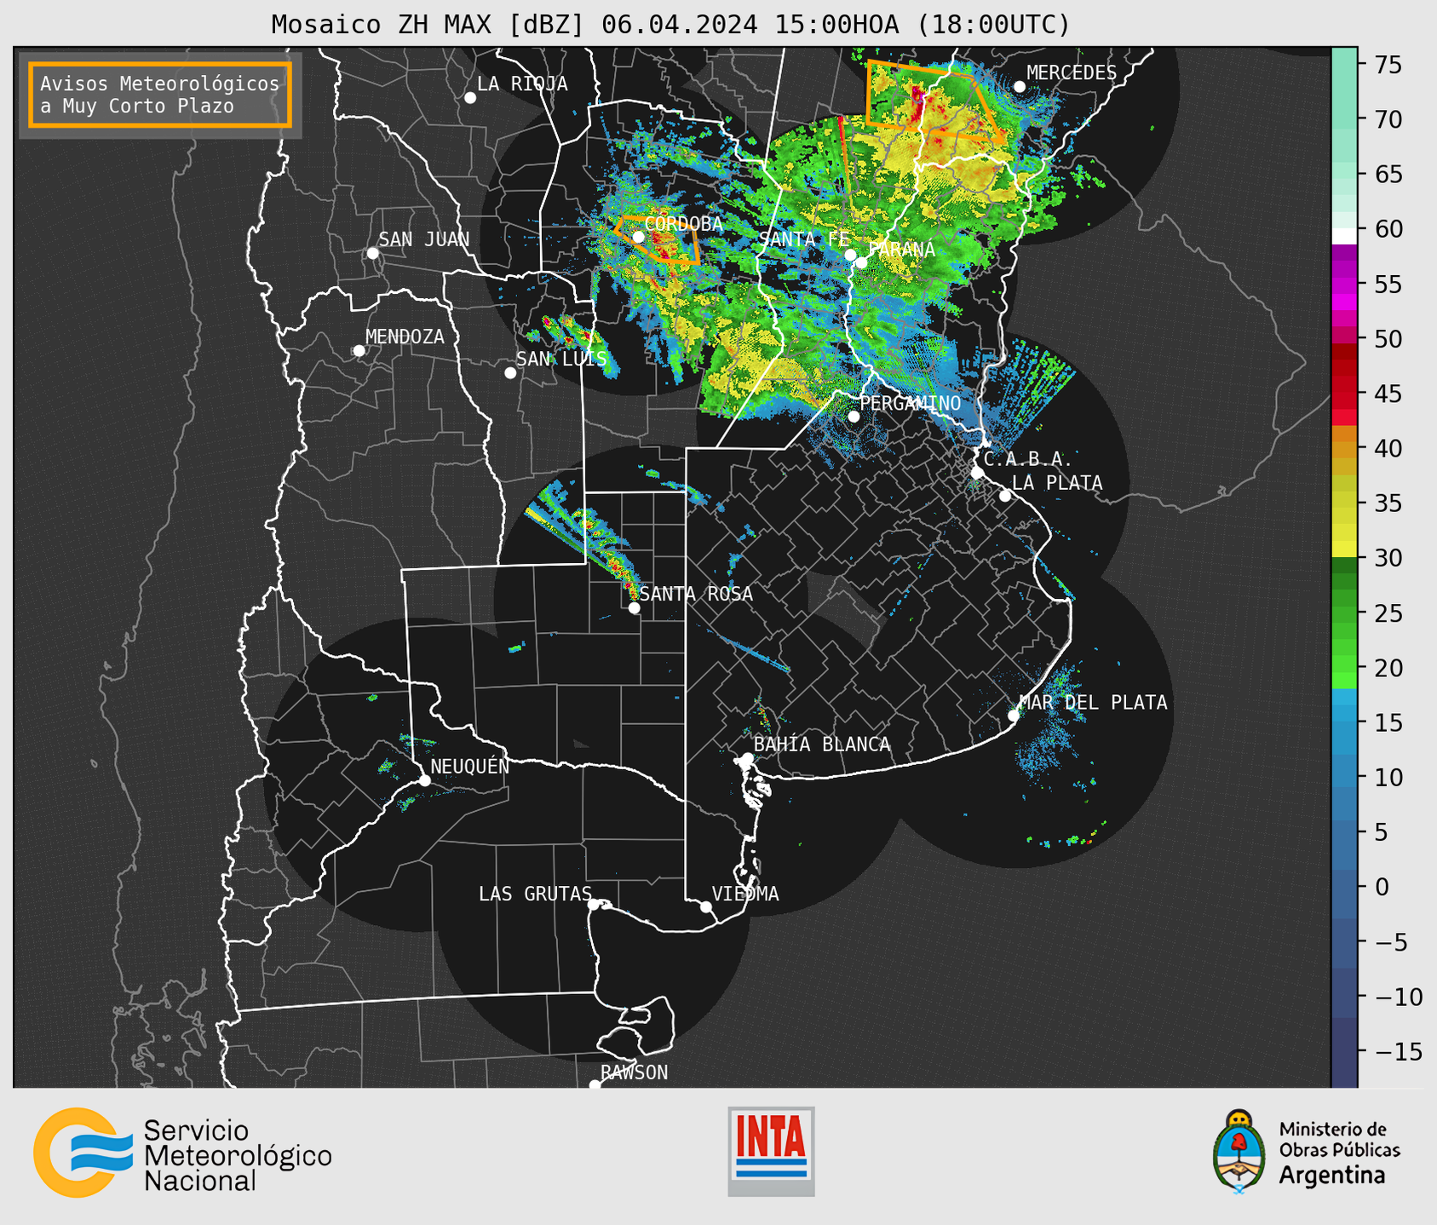Click the CORDOBA city label
1437x1225 pixels.
pos(683,224)
